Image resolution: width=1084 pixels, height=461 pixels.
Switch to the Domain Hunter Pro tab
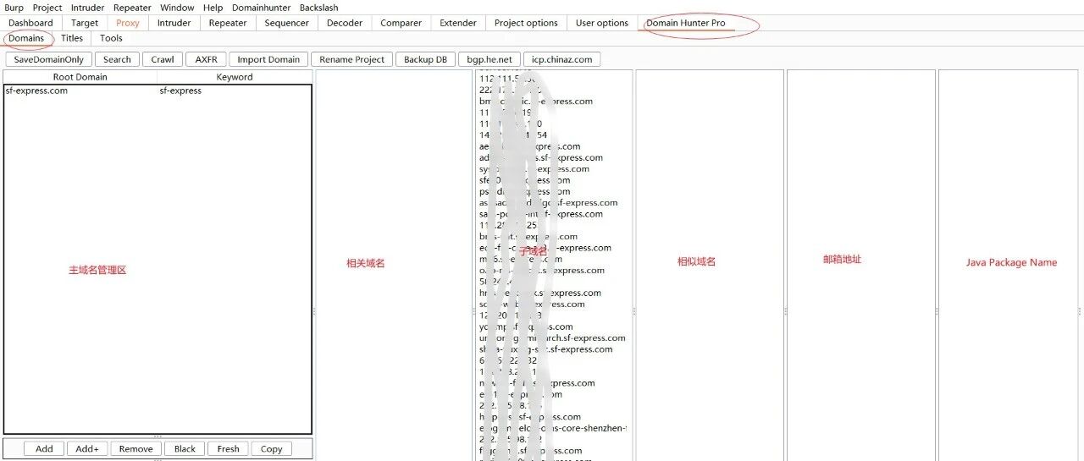[686, 23]
